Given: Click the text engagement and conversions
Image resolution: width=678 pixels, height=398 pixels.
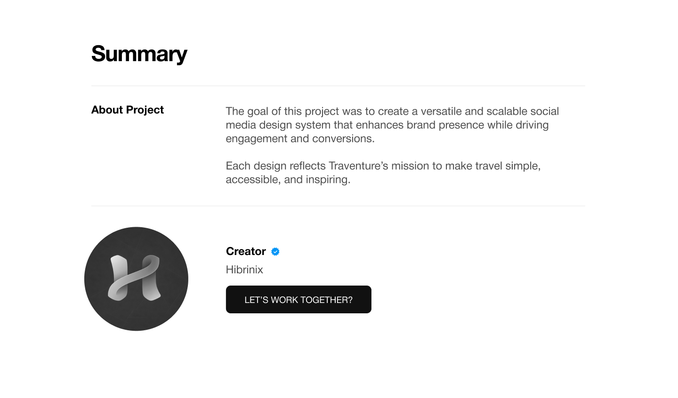Looking at the screenshot, I should [x=300, y=139].
